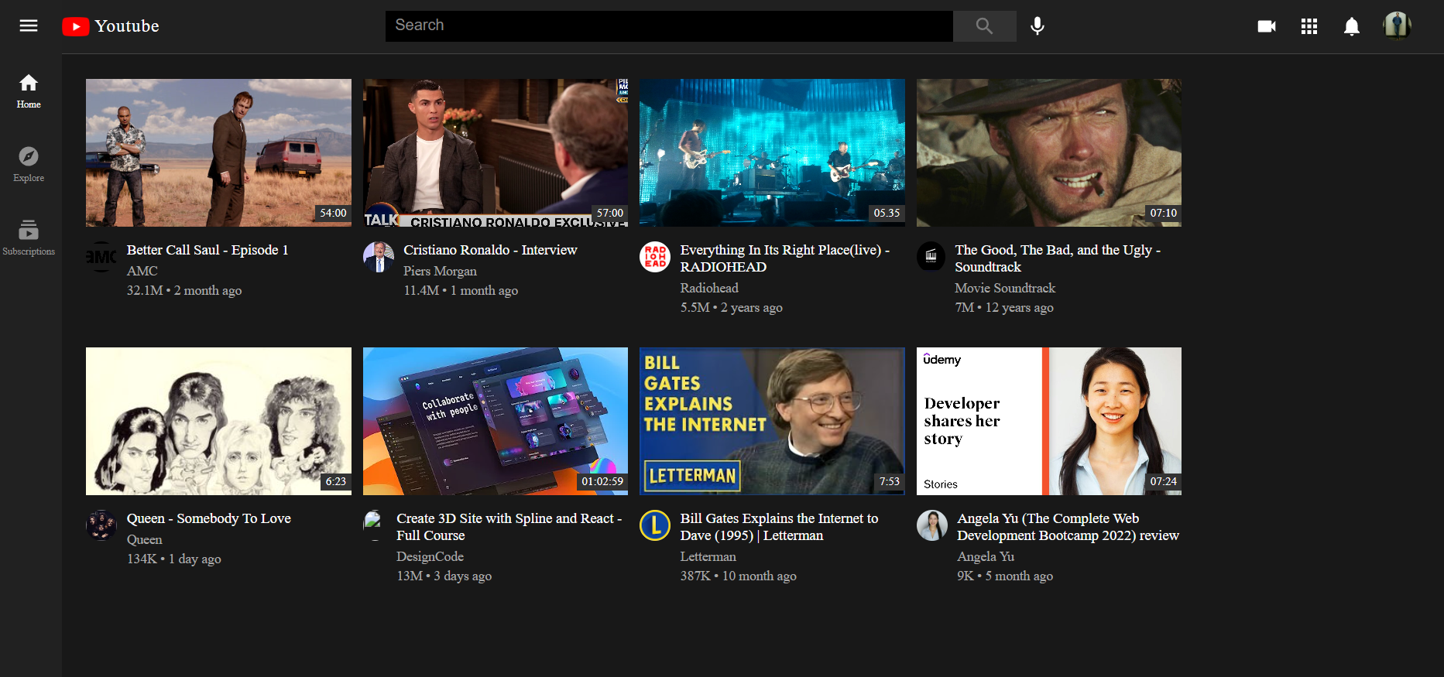
Task: Play the Cristiano Ronaldo interview thumbnail
Action: [x=496, y=152]
